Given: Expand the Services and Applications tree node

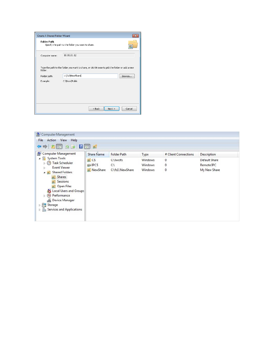Looking at the screenshot, I should [40, 210].
